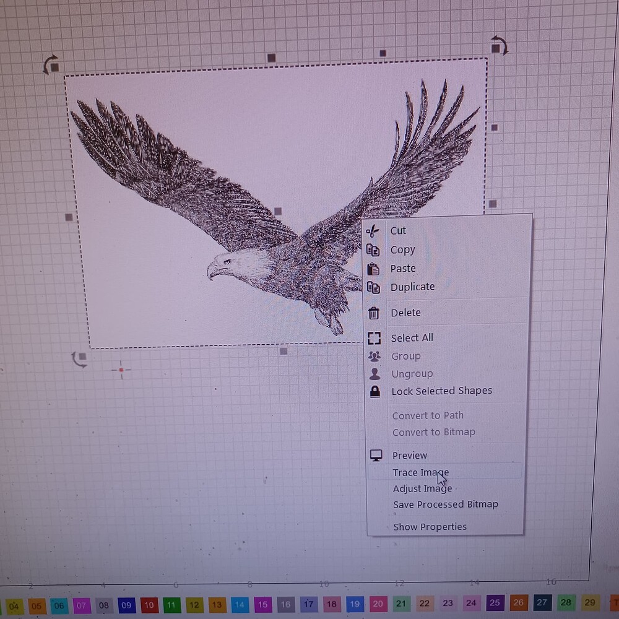Click the Paste clipboard icon
The width and height of the screenshot is (619, 619).
(x=374, y=268)
